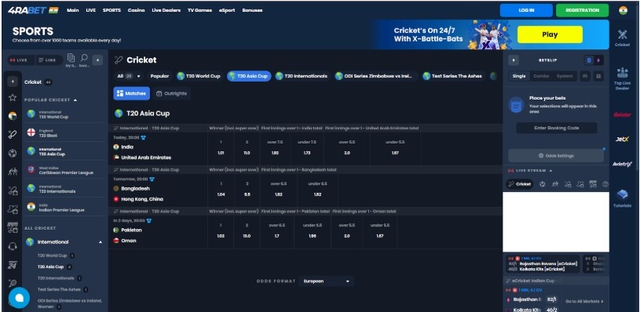640x312 pixels.
Task: Open Cricket shortcut in right rail
Action: tap(623, 38)
